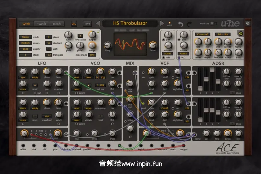Click the pressure source jack

coord(119,145)
